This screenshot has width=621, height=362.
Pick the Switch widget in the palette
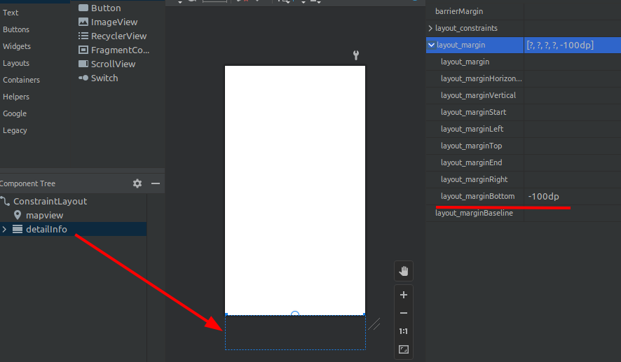(x=104, y=78)
